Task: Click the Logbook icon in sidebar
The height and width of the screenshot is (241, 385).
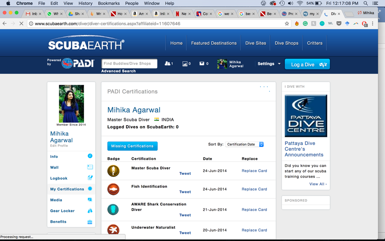Action: click(90, 178)
